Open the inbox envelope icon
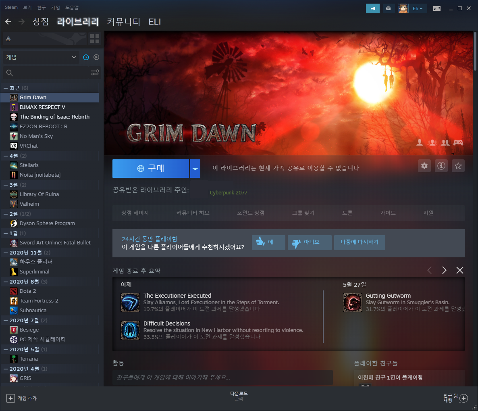This screenshot has width=478, height=411. tap(389, 8)
